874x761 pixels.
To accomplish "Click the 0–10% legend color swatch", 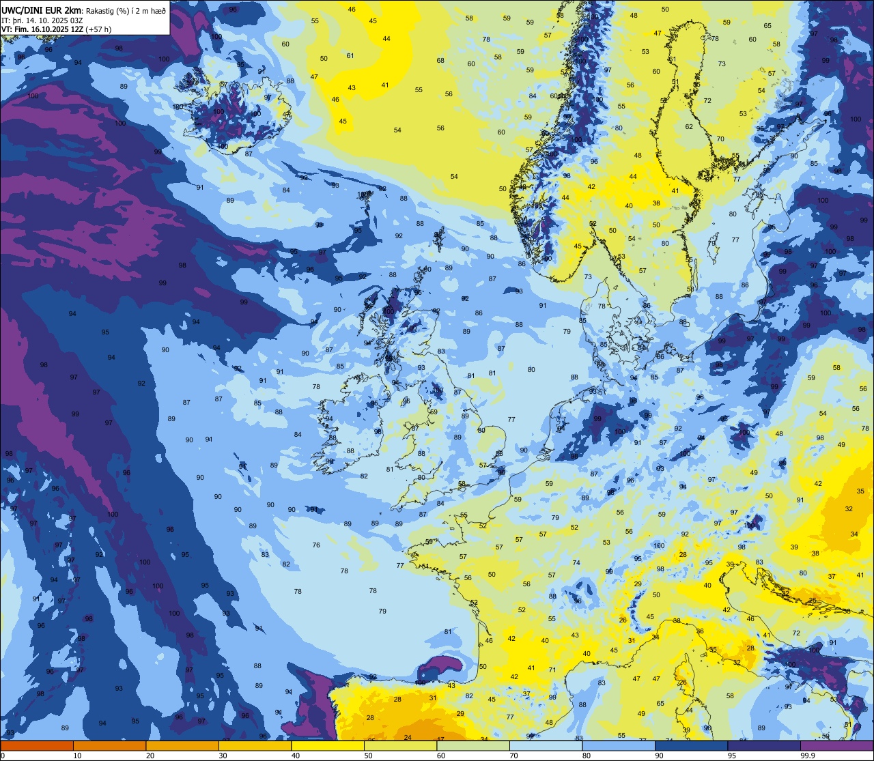I will [37, 746].
